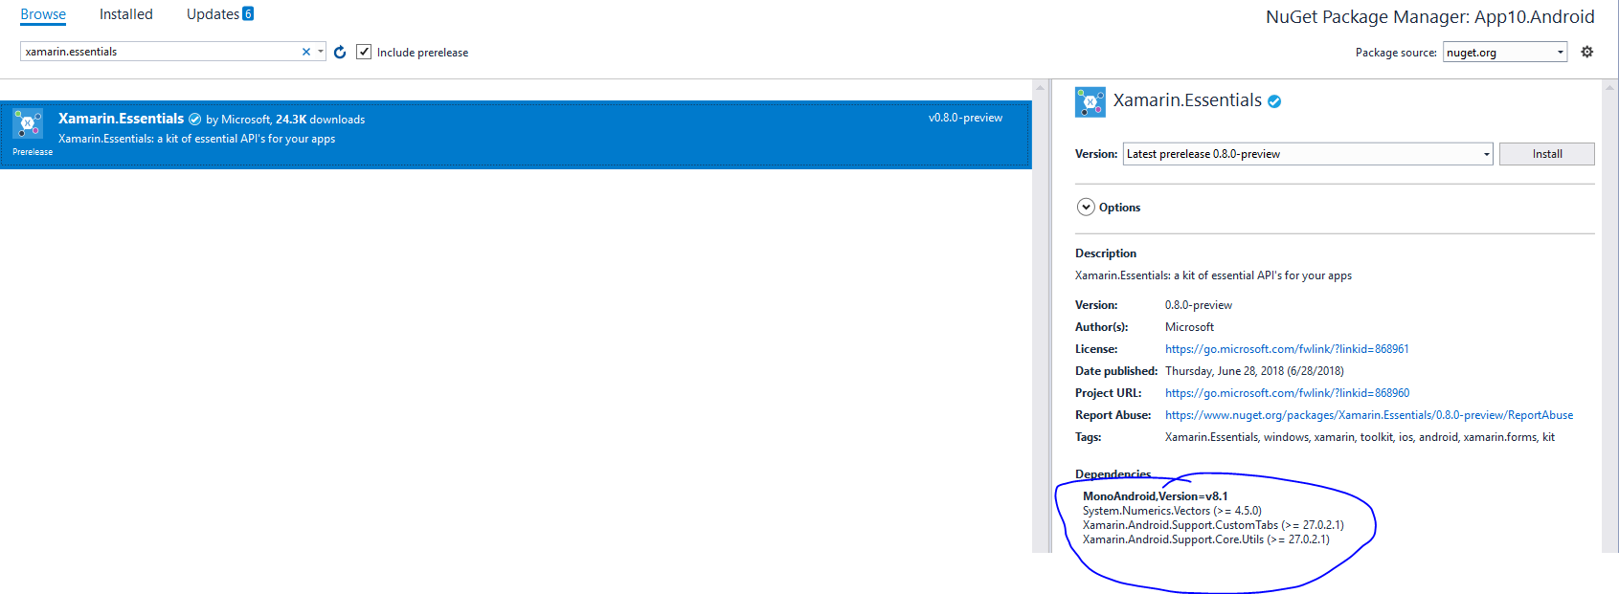Open the Report Abuse link

pyautogui.click(x=1369, y=415)
